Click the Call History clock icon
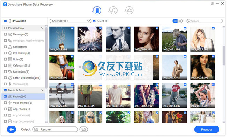227x137 pixels. 10,53
